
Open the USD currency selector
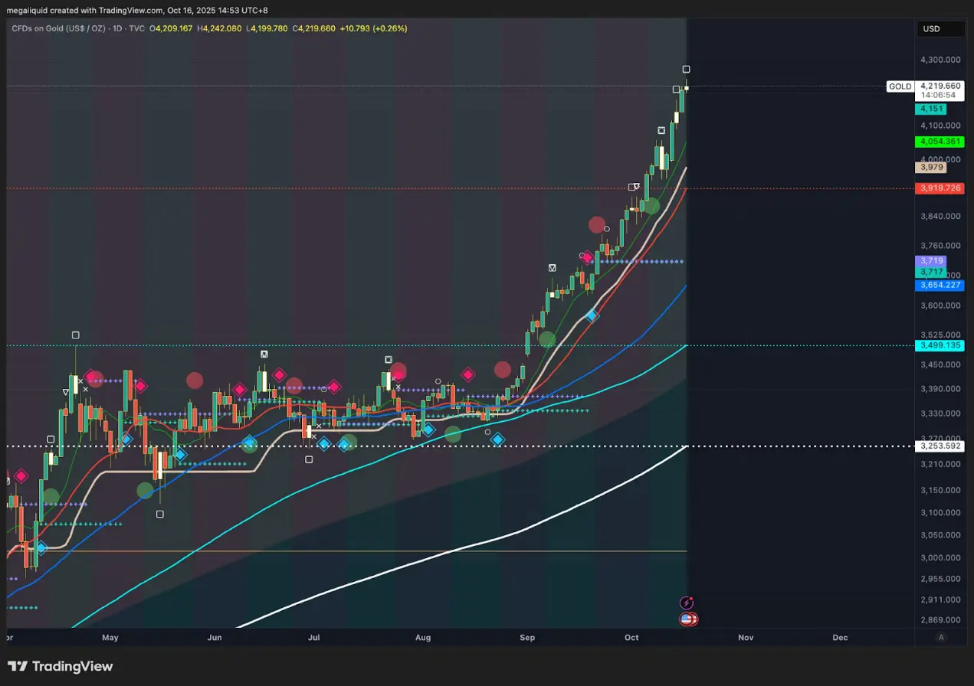click(x=940, y=29)
